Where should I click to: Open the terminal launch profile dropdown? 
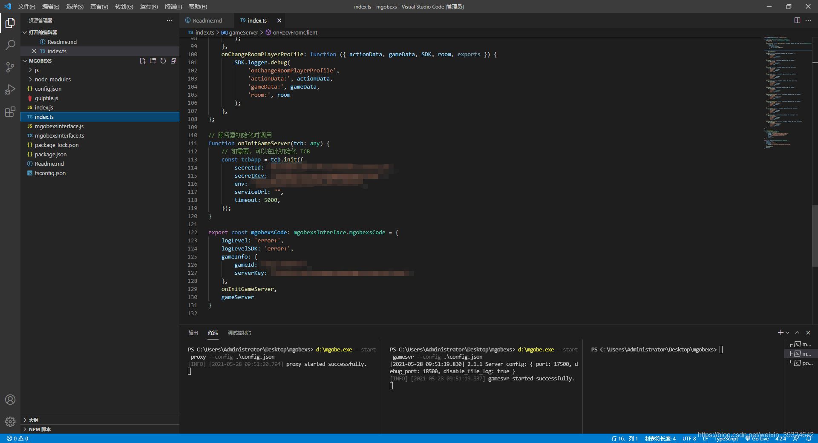pyautogui.click(x=787, y=333)
